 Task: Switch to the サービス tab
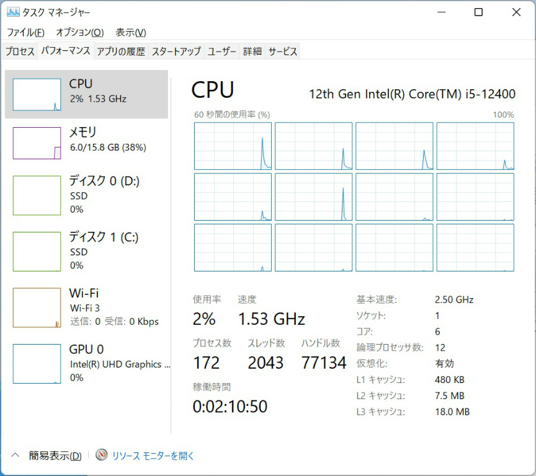click(282, 51)
